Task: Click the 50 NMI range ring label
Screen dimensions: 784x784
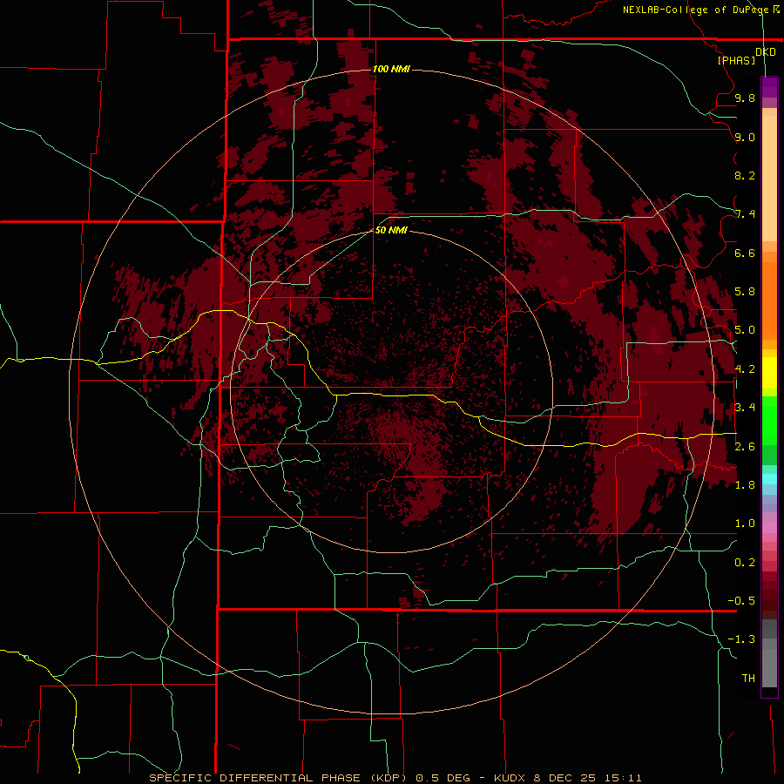Action: [391, 230]
